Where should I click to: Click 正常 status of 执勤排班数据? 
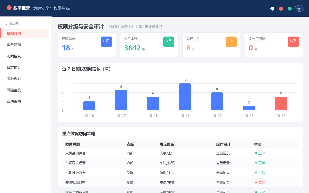(260, 173)
